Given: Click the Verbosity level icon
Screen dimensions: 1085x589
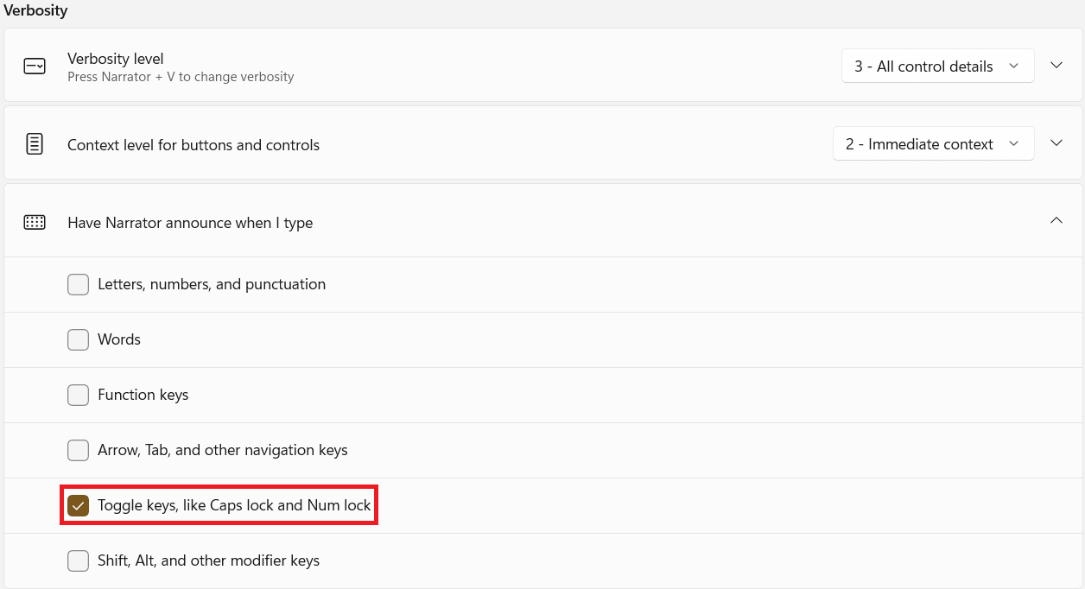Looking at the screenshot, I should pos(35,66).
